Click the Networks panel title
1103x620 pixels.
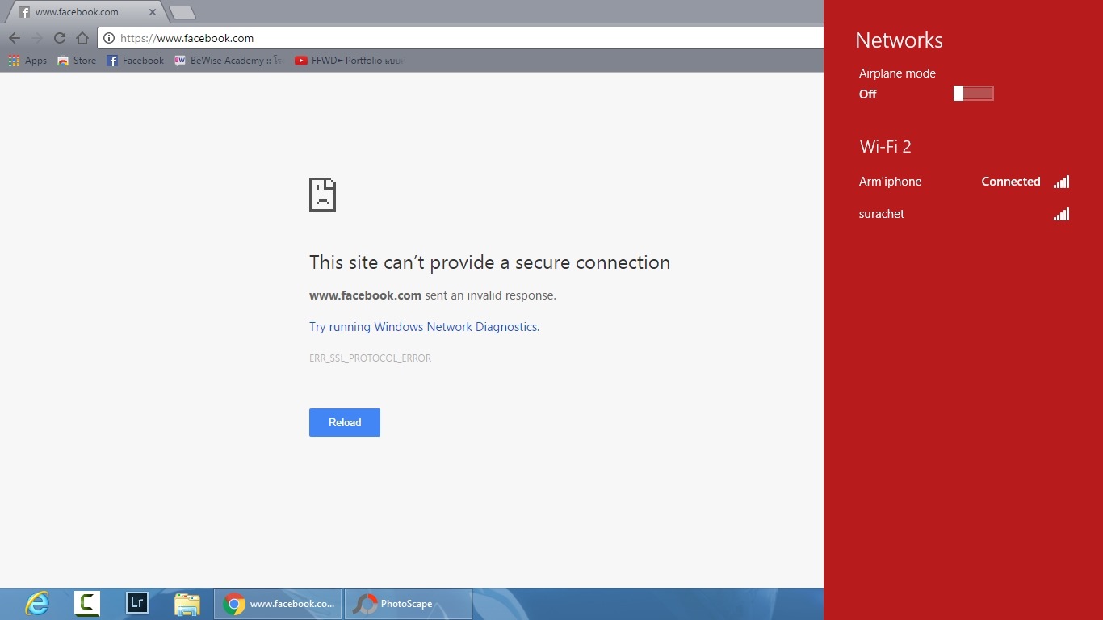[x=899, y=40]
